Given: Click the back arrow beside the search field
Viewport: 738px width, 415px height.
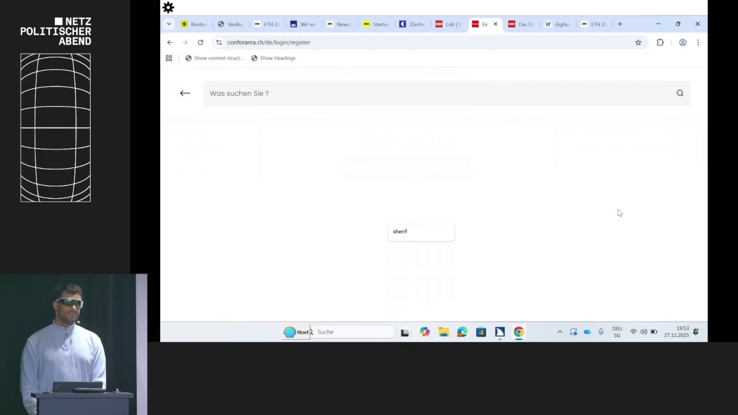Looking at the screenshot, I should [184, 93].
